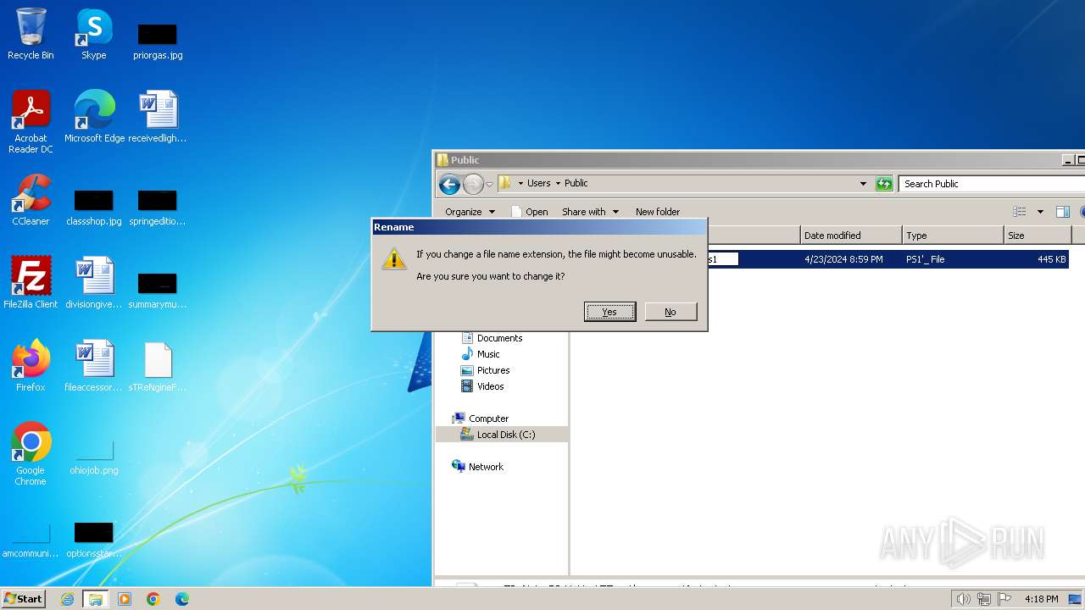
Task: Select Computer in navigation pane
Action: 481,419
